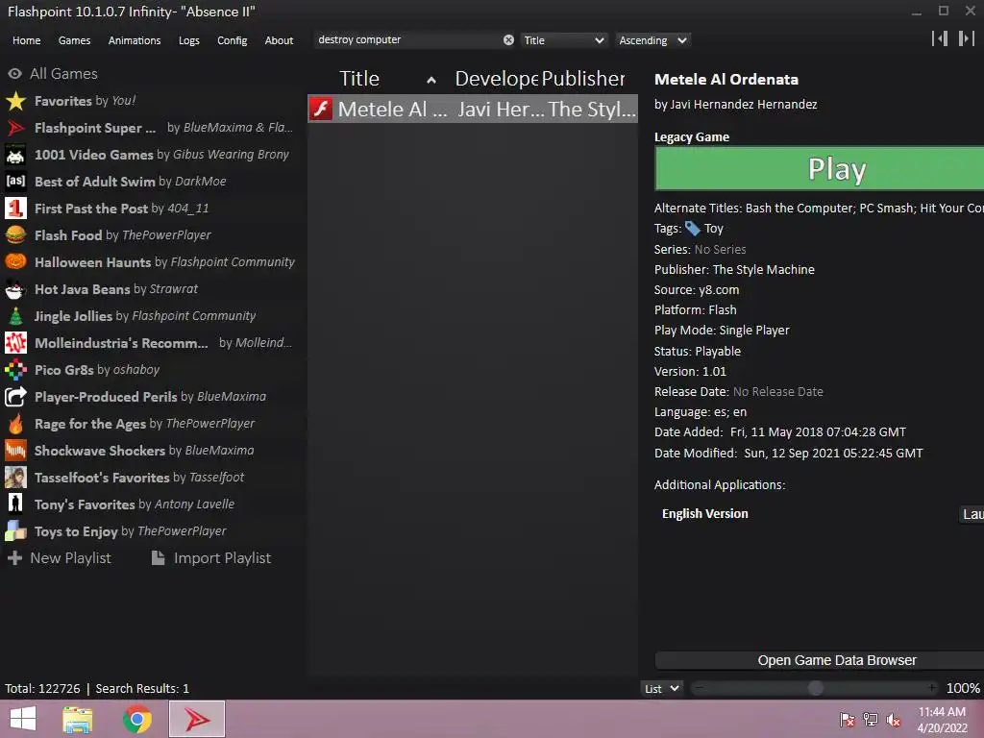
Task: Click the Hot Java Beans cup icon
Action: pyautogui.click(x=15, y=289)
